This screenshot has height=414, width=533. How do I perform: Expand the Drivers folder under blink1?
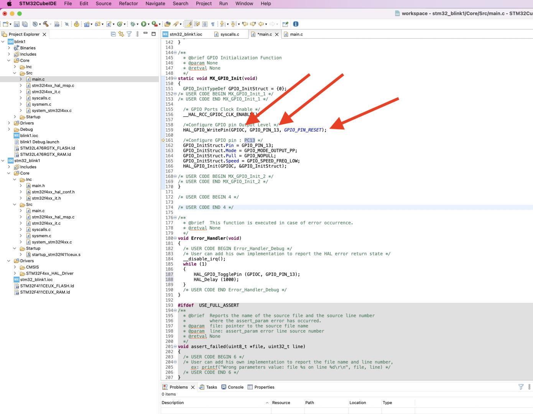[9, 123]
